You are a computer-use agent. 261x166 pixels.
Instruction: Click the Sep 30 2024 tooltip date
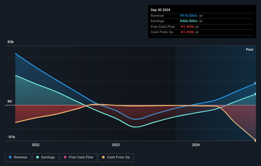[160, 10]
